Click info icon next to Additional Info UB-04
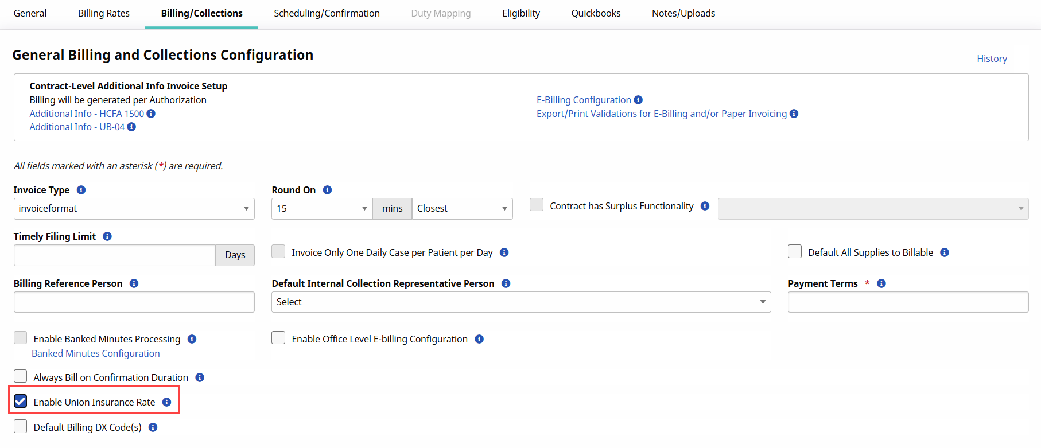The image size is (1041, 448). coord(131,127)
